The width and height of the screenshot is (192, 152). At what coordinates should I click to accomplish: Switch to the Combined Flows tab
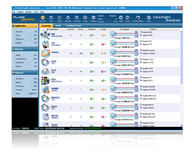pos(74,26)
